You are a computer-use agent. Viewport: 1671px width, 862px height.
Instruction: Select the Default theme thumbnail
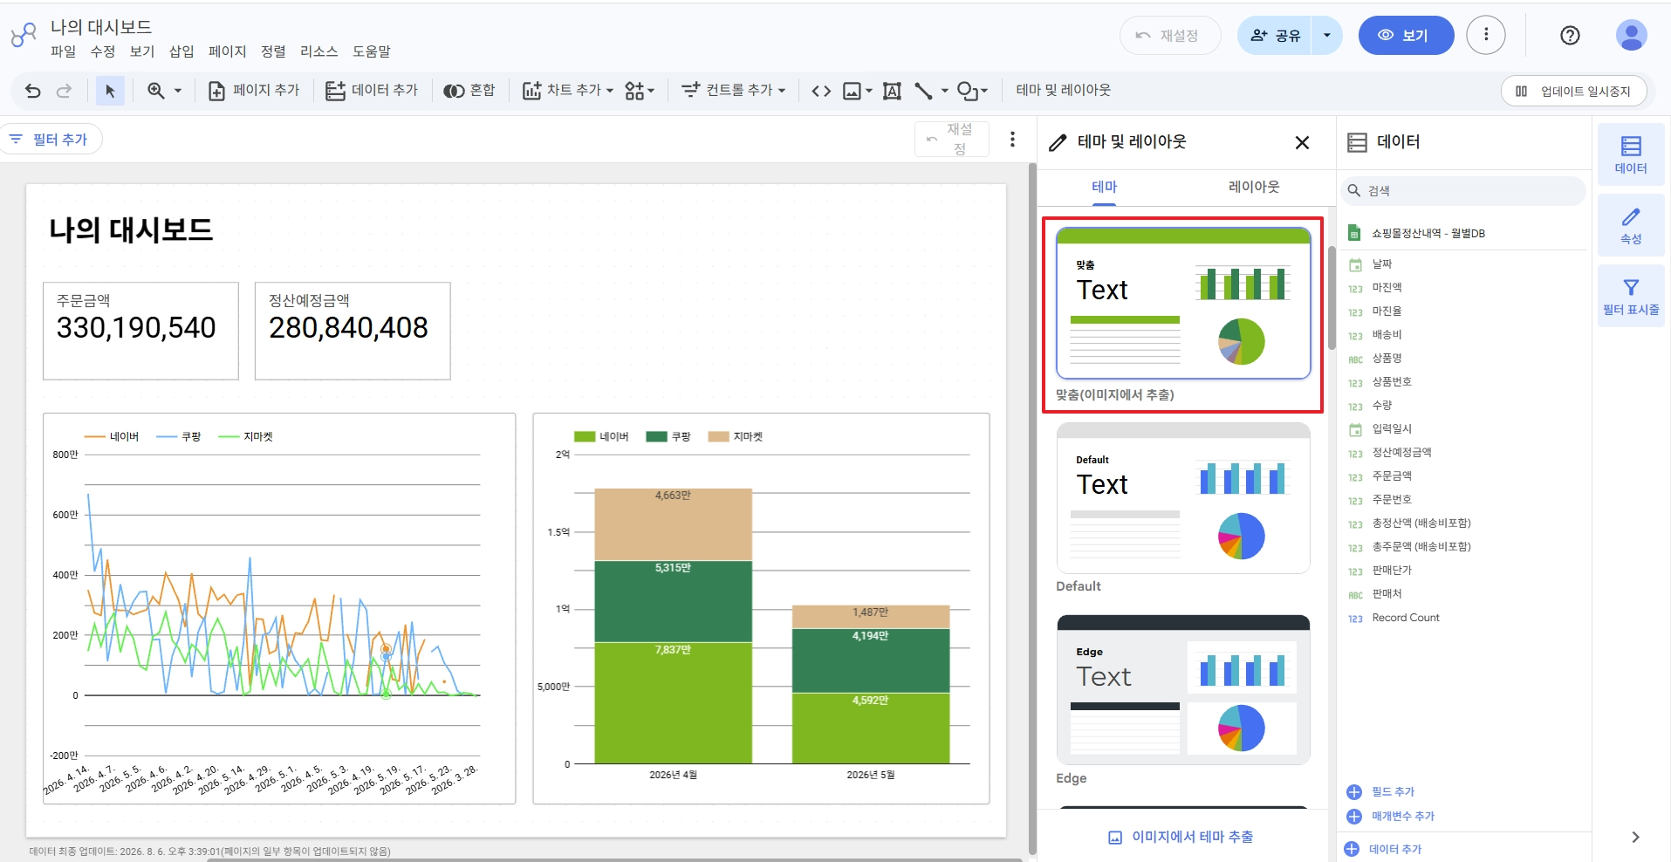[1183, 498]
